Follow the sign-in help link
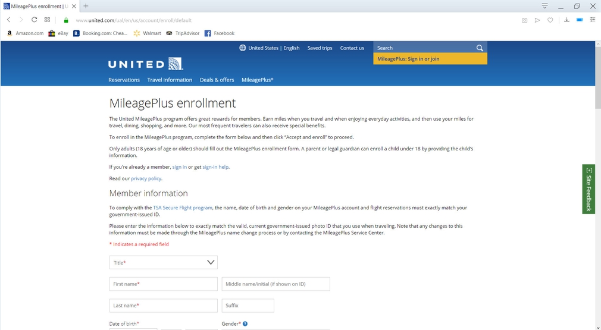601x330 pixels. click(215, 167)
